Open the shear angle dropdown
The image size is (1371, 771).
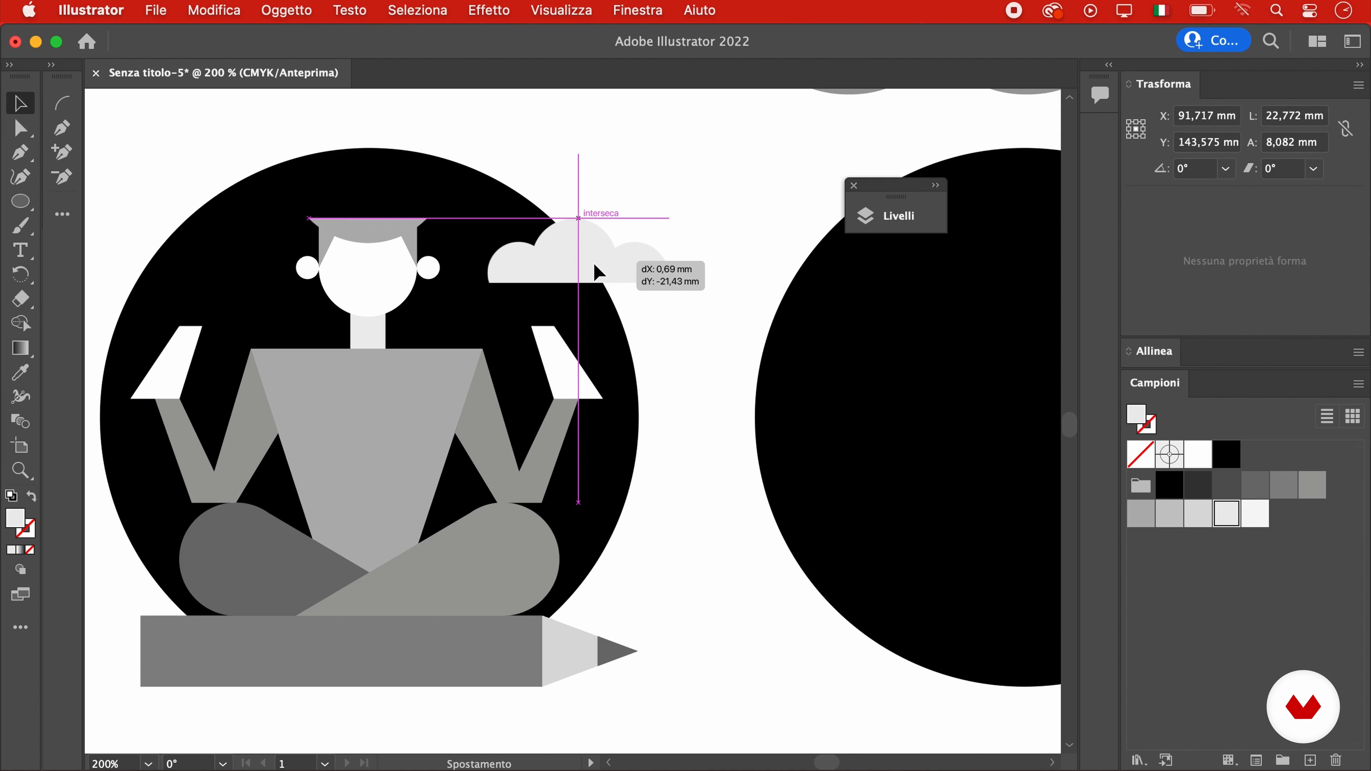coord(1313,169)
